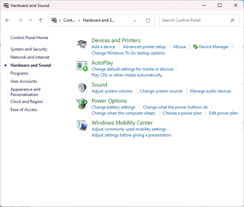Click the title bar window icon
244x207 pixels.
[x=6, y=6]
